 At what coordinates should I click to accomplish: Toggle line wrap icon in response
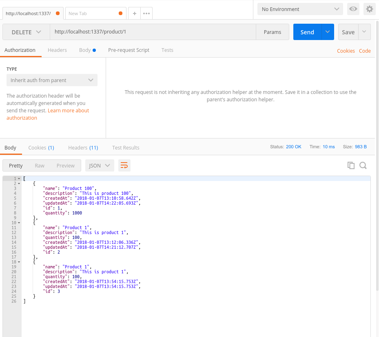click(x=124, y=165)
